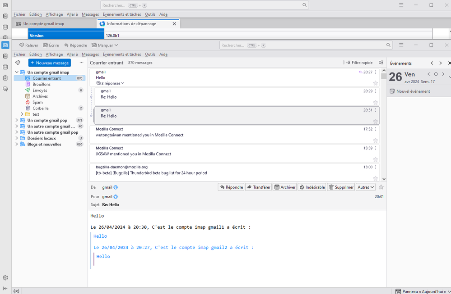Close the Évènements today pane
This screenshot has height=294, width=451.
tap(449, 63)
